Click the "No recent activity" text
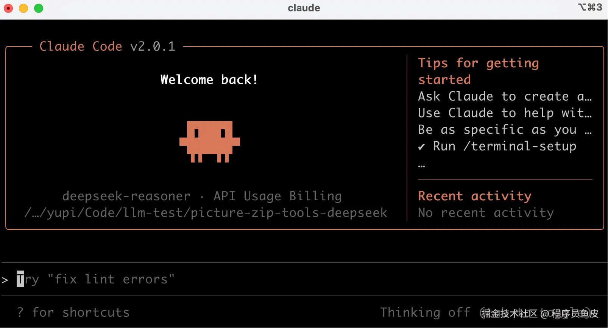This screenshot has width=608, height=328. (x=486, y=213)
